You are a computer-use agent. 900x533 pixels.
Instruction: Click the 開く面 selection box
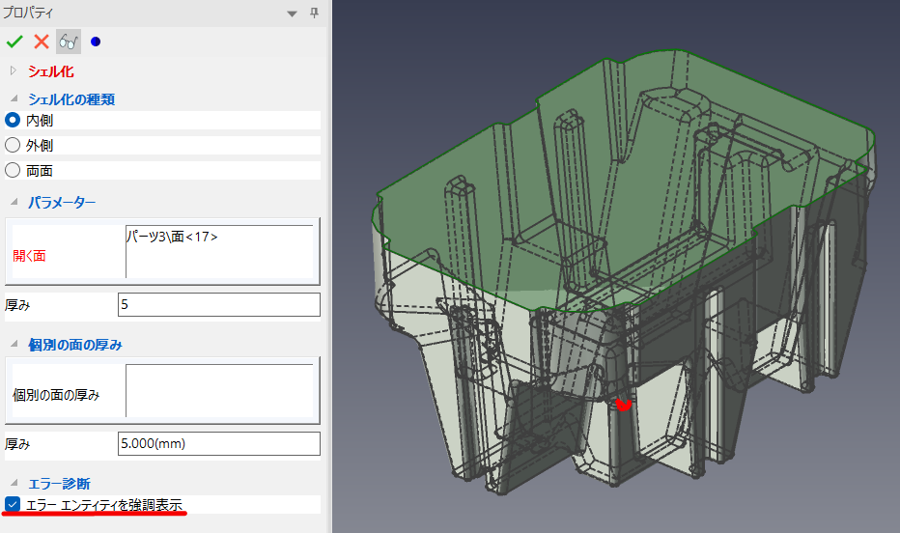220,253
